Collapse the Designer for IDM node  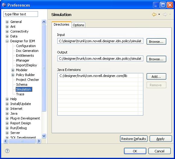(7, 41)
